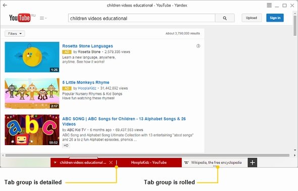298x191 pixels.
Task: Open a new tab with plus button
Action: [253, 163]
